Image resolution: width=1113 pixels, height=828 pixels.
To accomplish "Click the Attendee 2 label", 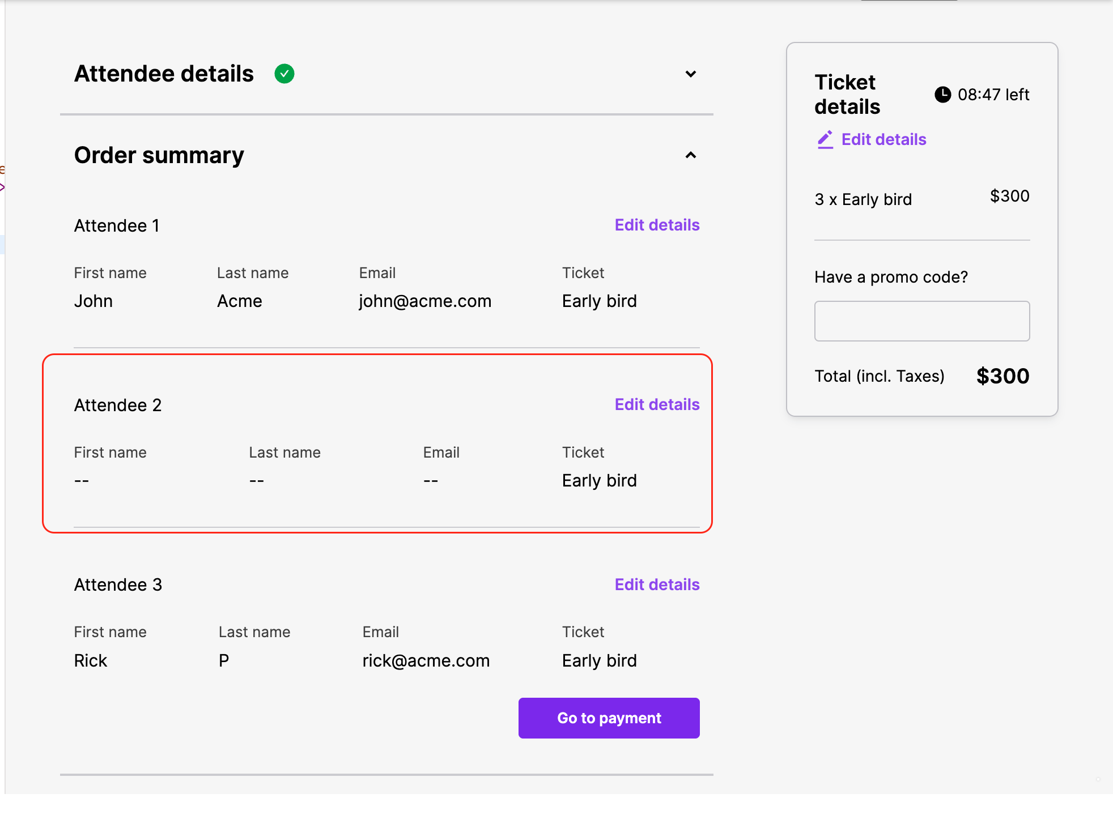I will 118,405.
